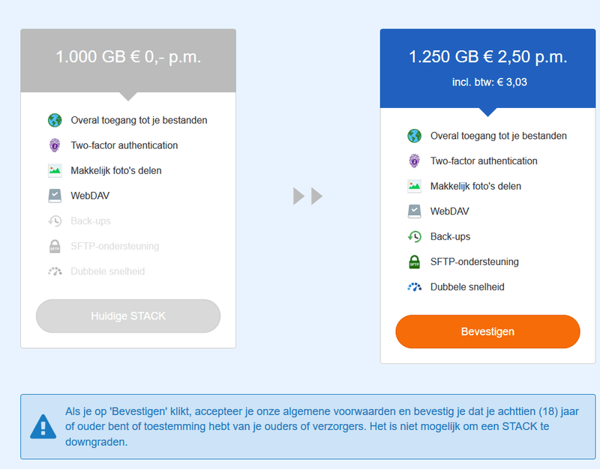Screen dimensions: 600x469
Task: Click 'Overal toegang tot je bestanden' in the paid plan
Action: point(498,136)
